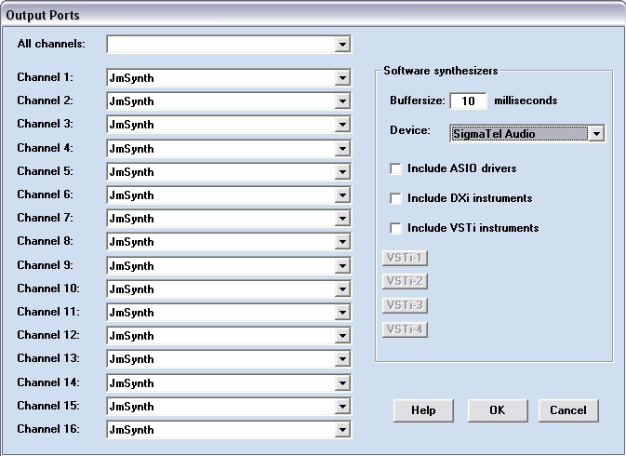
Task: Open the Channel 16 output port dropdown
Action: pyautogui.click(x=229, y=430)
